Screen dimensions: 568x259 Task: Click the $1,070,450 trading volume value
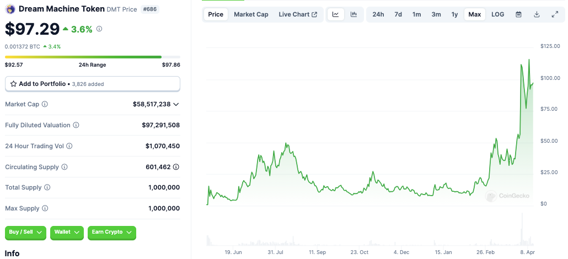pos(163,146)
